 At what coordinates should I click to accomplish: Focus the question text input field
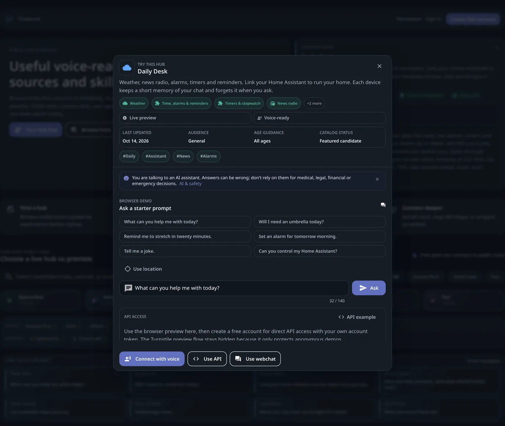pyautogui.click(x=234, y=288)
